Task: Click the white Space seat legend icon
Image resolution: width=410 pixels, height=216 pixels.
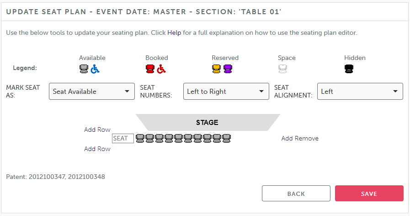Action: click(x=282, y=69)
